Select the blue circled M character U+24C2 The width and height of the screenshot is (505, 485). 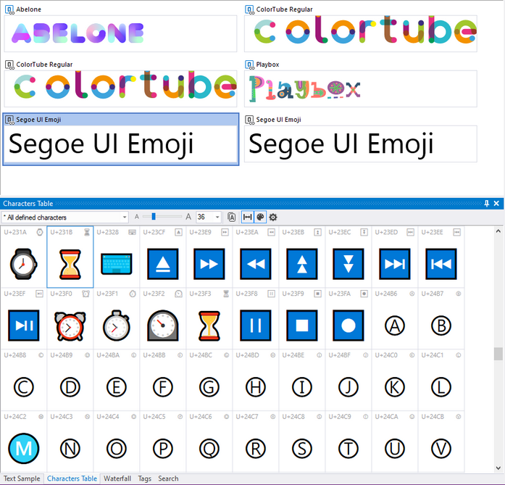(23, 442)
